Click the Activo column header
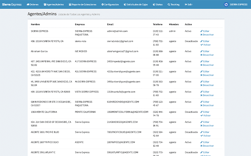This screenshot has height=156, width=251. pos(188,24)
